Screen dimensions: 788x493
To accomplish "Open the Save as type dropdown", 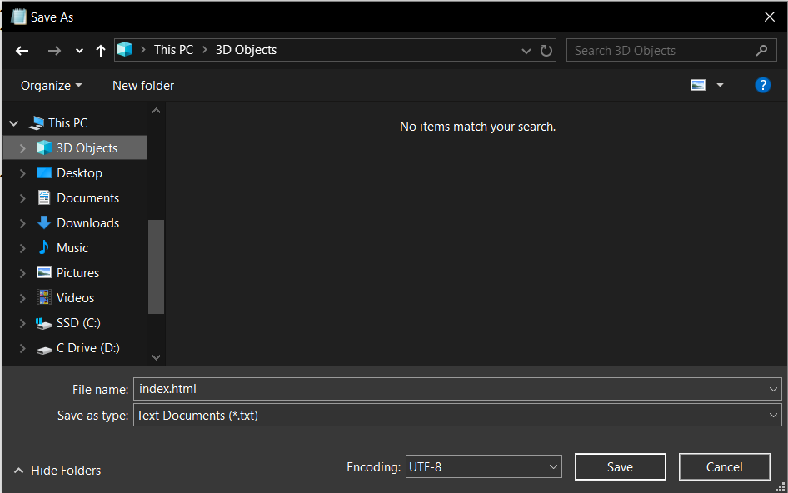I will (x=771, y=415).
